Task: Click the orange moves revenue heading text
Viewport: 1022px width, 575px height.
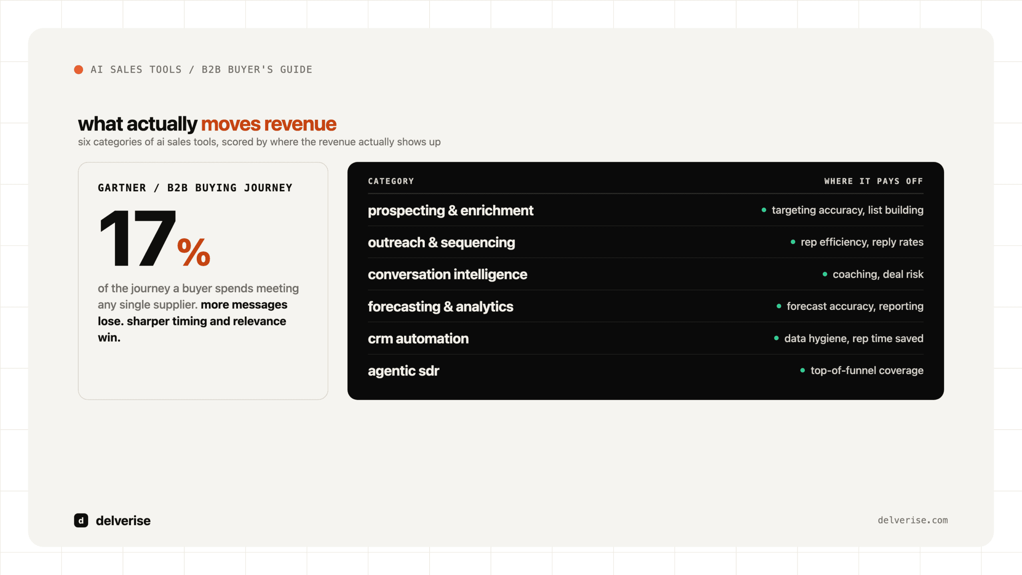Action: click(269, 124)
